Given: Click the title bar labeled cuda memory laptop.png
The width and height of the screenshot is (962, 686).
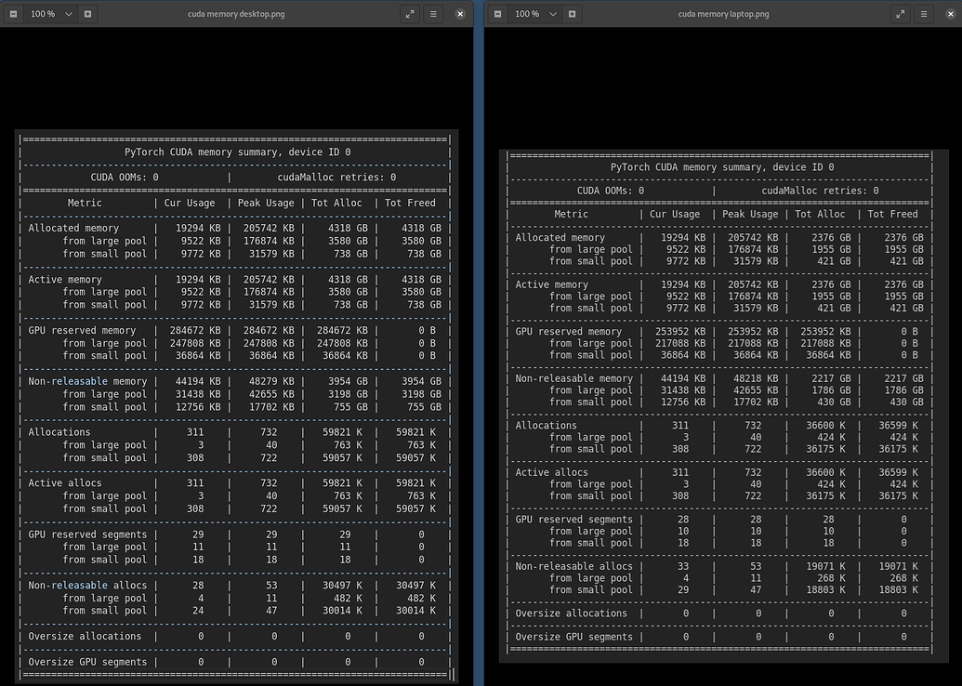Looking at the screenshot, I should tap(723, 14).
